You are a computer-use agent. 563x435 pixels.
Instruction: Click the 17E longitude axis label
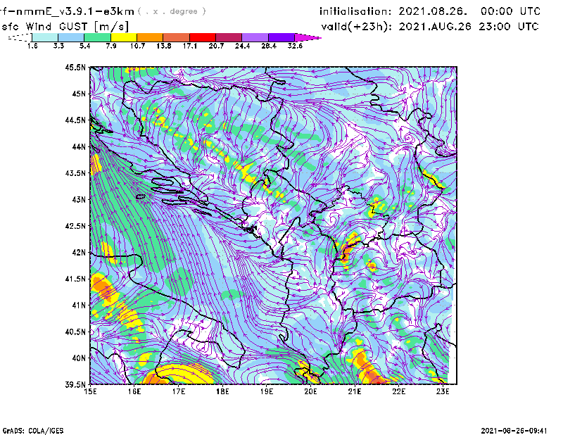[179, 391]
